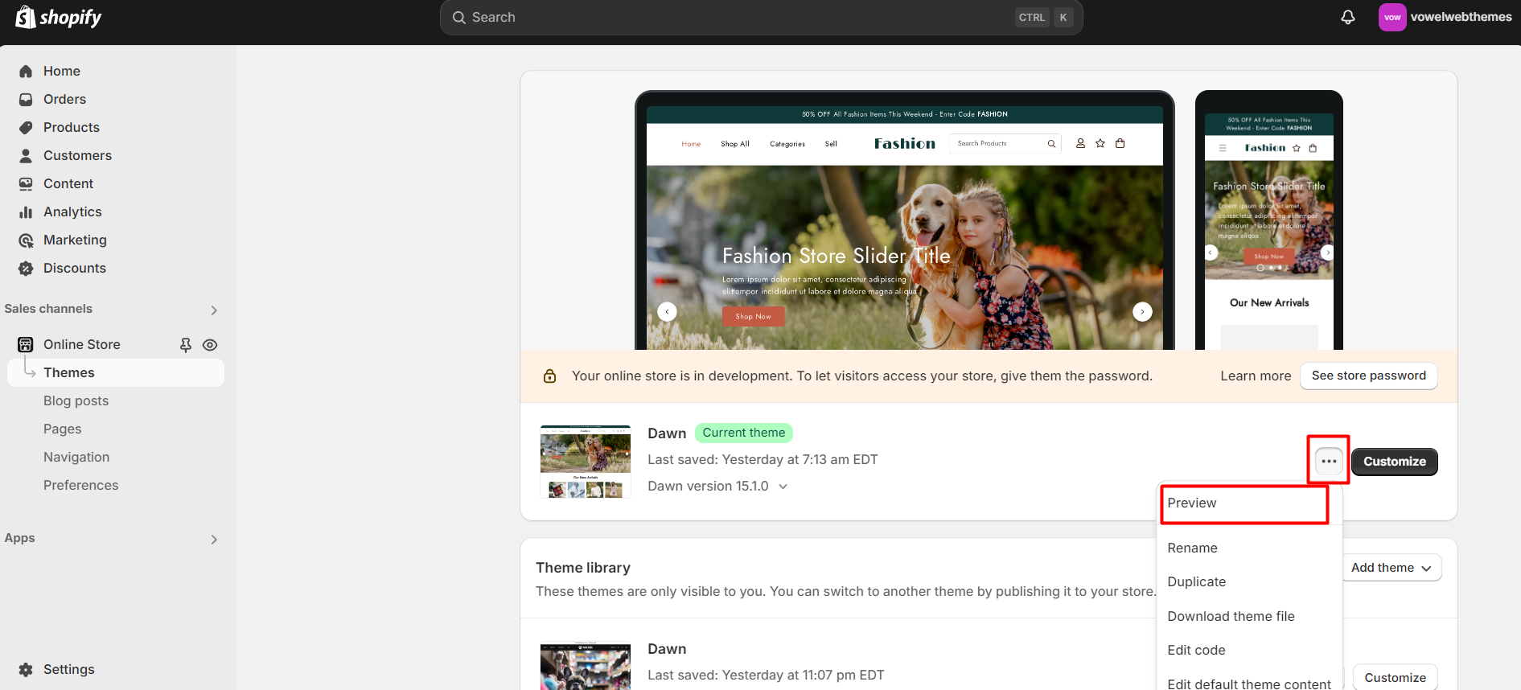Open Pages in sidebar
Viewport: 1521px width, 690px height.
63,429
